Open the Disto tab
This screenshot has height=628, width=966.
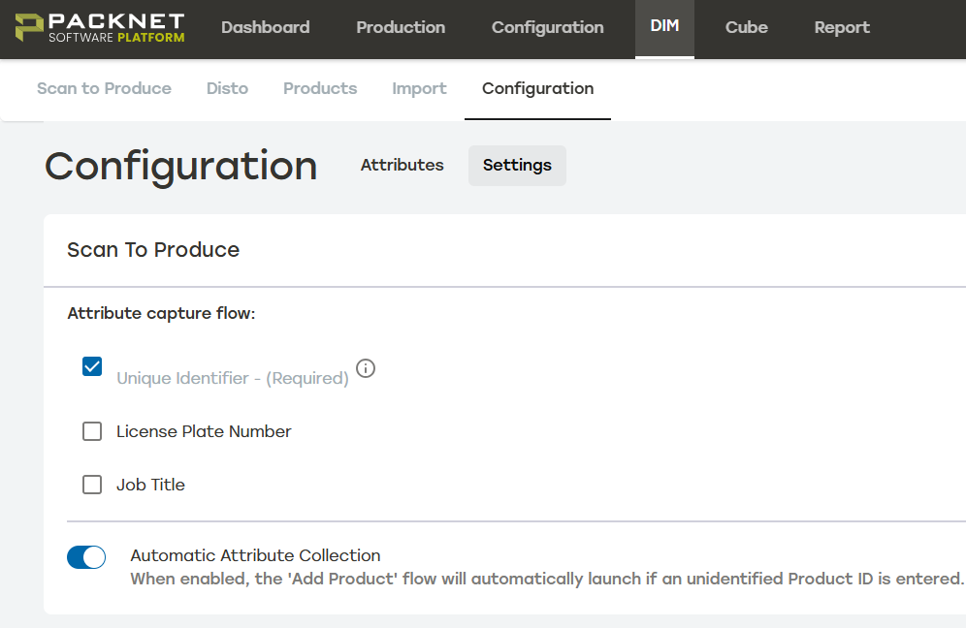point(227,88)
